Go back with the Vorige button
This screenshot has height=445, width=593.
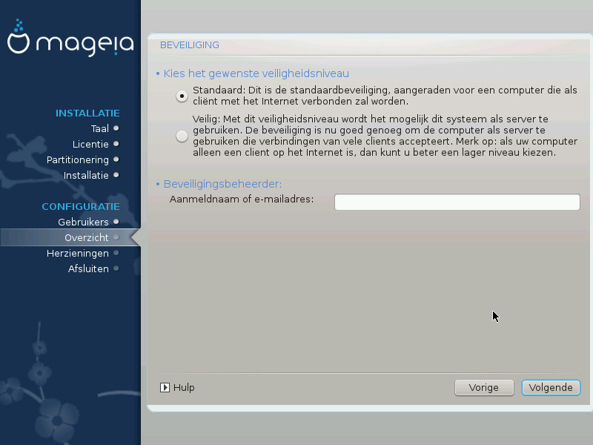point(484,387)
